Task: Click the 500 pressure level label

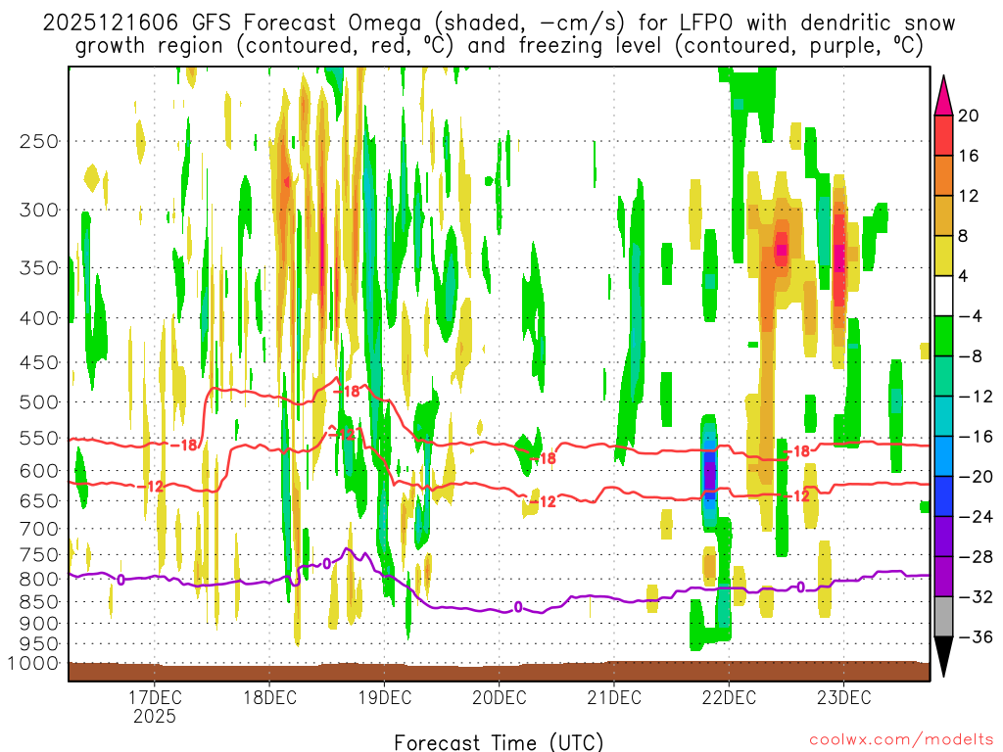Action: pos(39,402)
